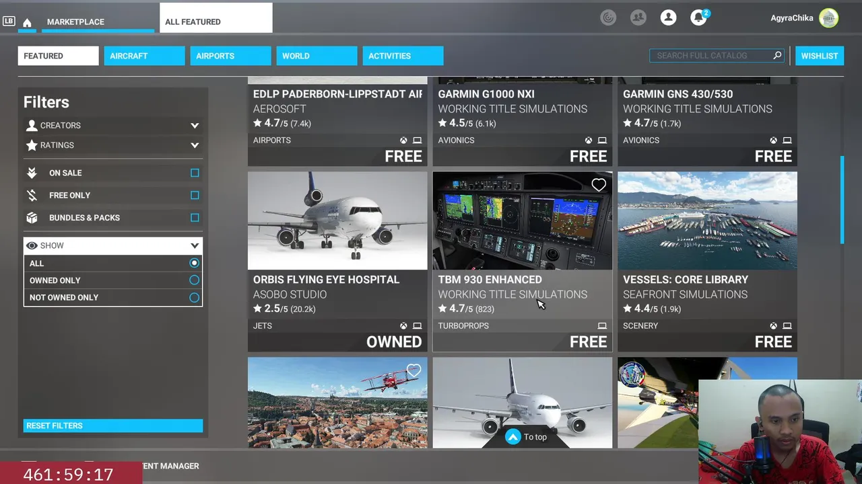Select the Owned Only radio button
The height and width of the screenshot is (484, 862).
point(195,280)
